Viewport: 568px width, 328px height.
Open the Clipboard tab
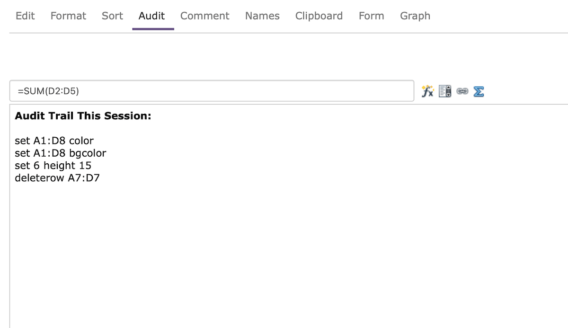(x=319, y=16)
